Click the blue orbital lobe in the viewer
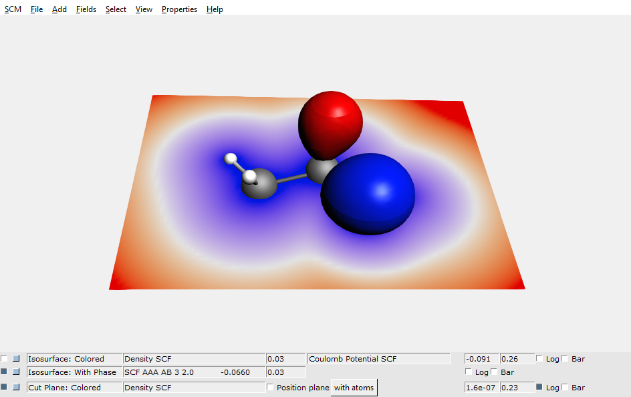 click(368, 194)
